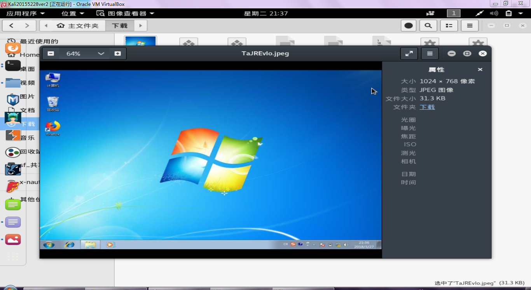The image size is (531, 290).
Task: Select the 下载 path bar button
Action: [x=120, y=26]
